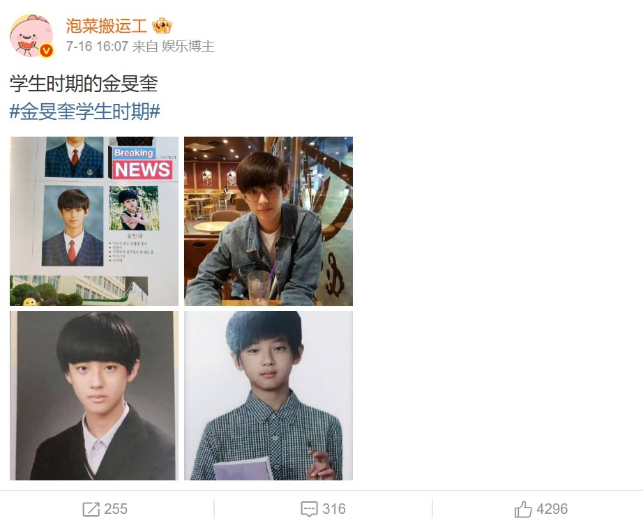Screen dimensions: 643x525
Task: Click the repost count 255
Action: pos(116,509)
